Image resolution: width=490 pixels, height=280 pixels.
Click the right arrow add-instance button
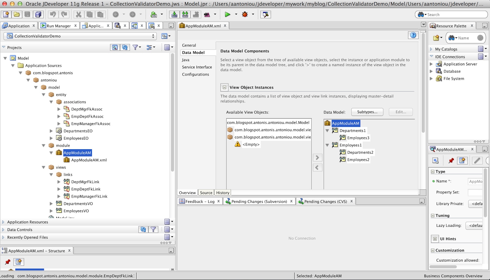318,157
